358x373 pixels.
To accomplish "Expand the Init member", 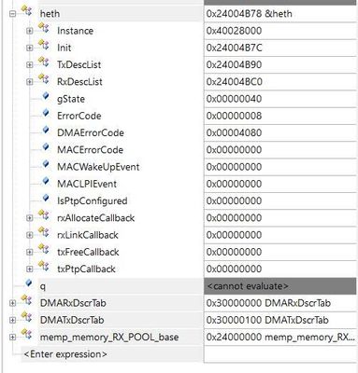I will (x=29, y=48).
